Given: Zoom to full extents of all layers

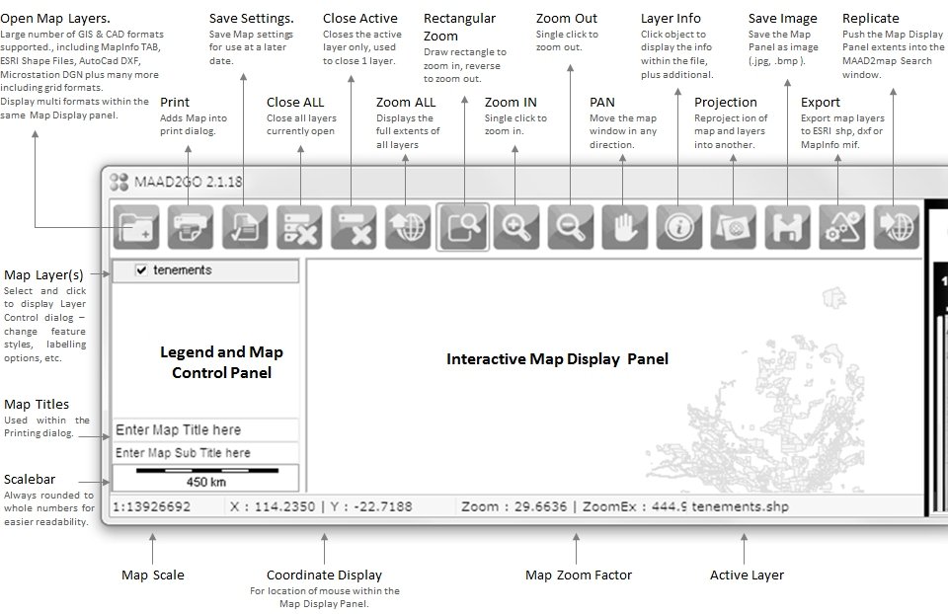Looking at the screenshot, I should (408, 227).
